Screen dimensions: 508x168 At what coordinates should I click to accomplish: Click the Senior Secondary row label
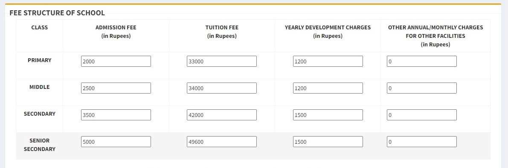tap(40, 145)
